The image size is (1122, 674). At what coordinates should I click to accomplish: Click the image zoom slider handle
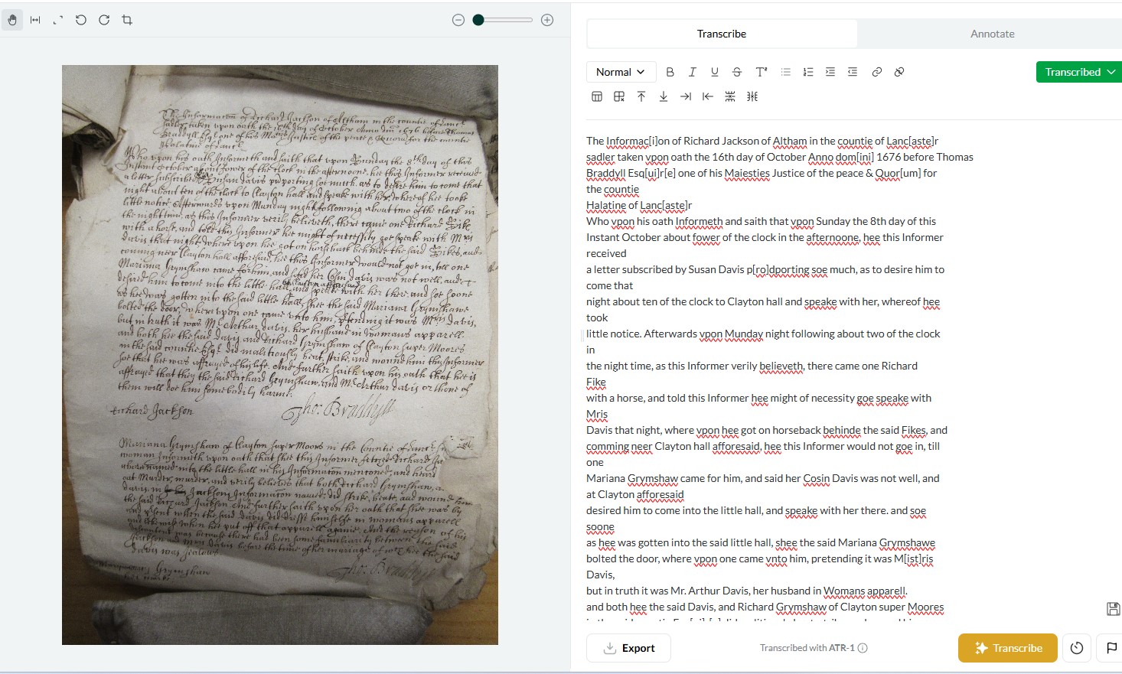tap(478, 20)
